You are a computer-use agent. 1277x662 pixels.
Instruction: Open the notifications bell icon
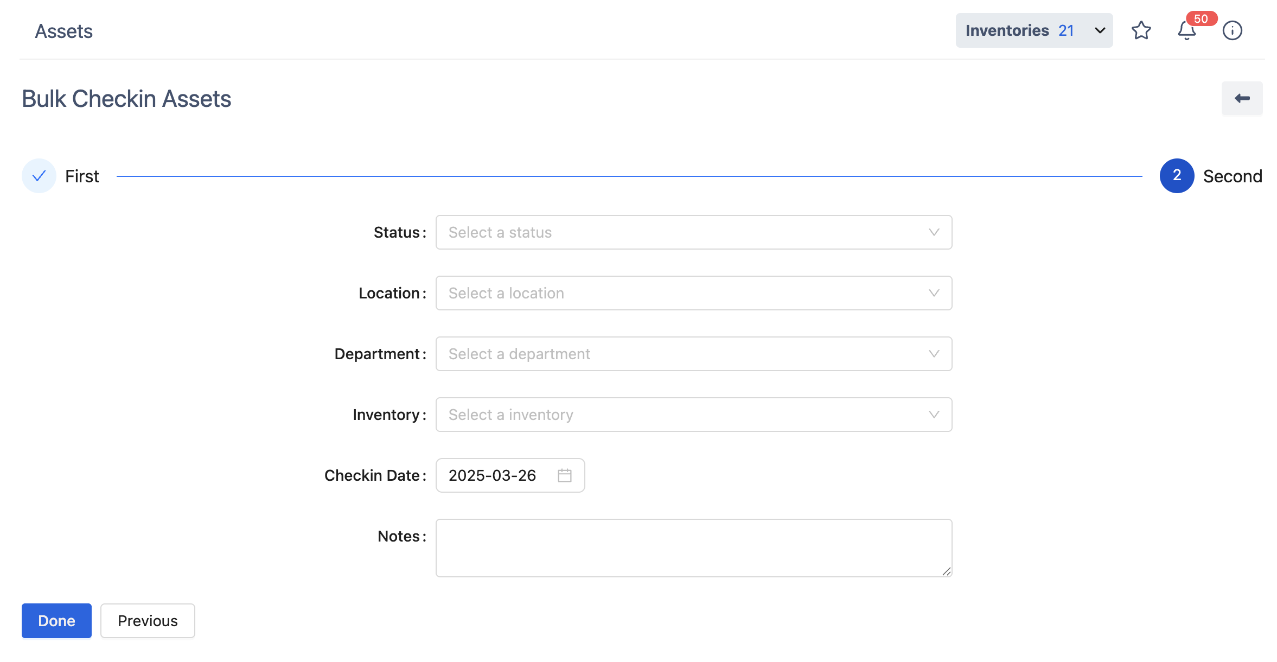[x=1186, y=31]
